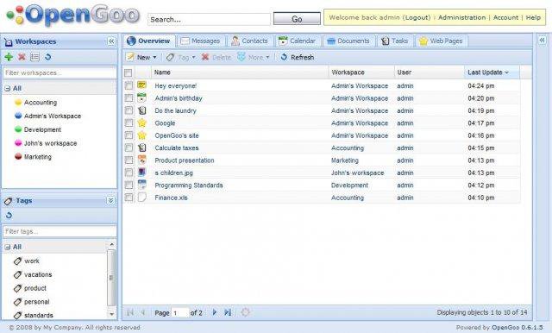Click the Search input field
The image size is (552, 333).
(x=209, y=19)
